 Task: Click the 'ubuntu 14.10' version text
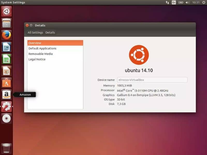(x=139, y=70)
